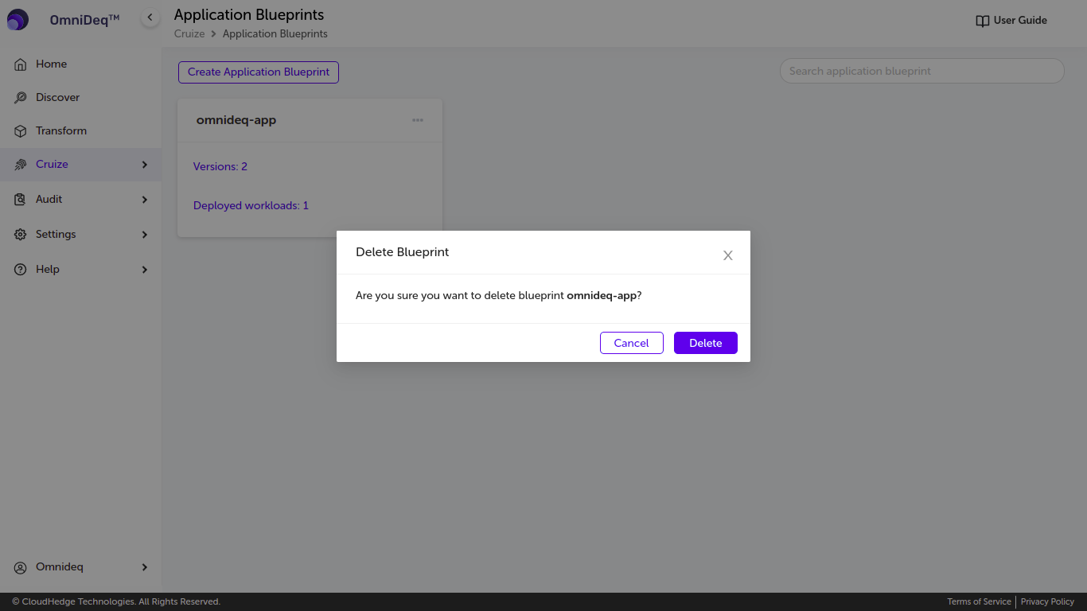Image resolution: width=1087 pixels, height=611 pixels.
Task: Click the Omnideq user profile icon
Action: pos(21,568)
